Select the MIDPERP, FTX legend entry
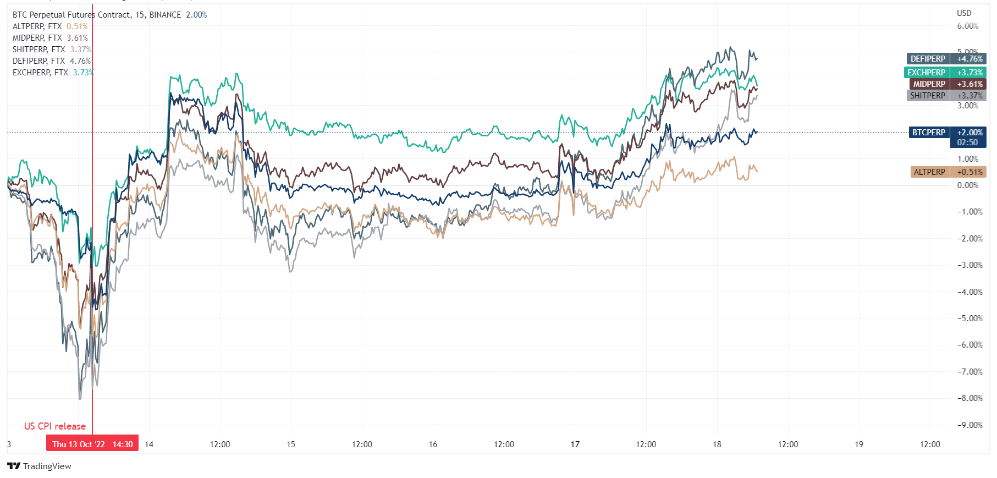This screenshot has height=478, width=997. point(37,38)
